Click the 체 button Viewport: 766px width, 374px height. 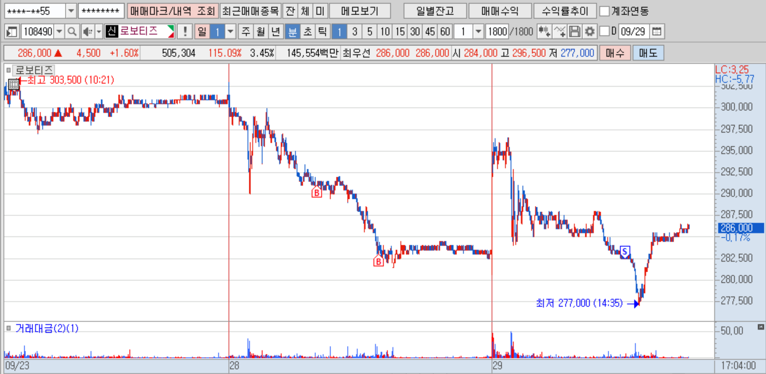[305, 11]
